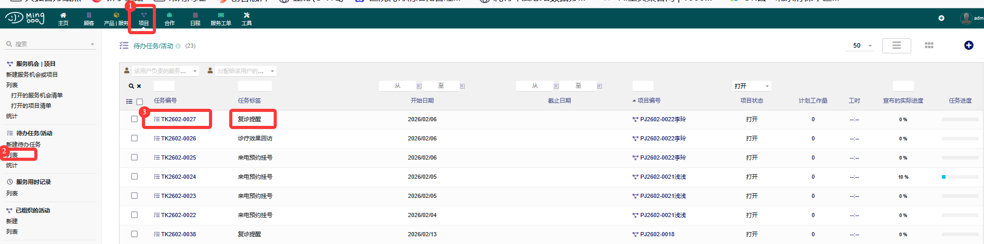
Task: Open the 日程 calendar module
Action: pos(195,19)
